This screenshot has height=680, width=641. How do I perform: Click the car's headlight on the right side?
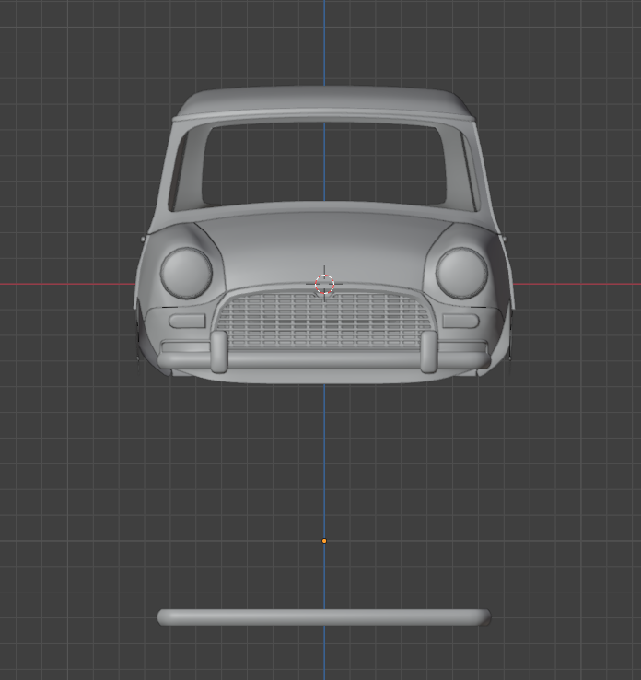coord(461,273)
